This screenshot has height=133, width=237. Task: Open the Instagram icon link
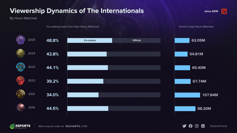197,126
